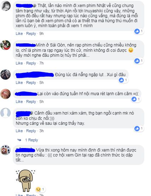Image resolution: width=151 pixels, height=196 pixels.
Task: Reply to the comment posted 7h ago
Action: (x=31, y=63)
